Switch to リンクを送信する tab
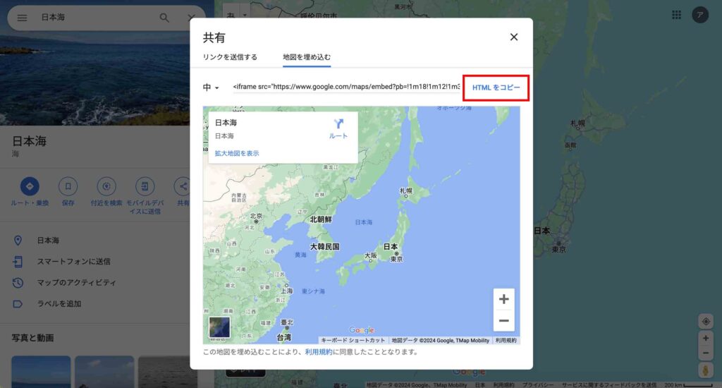Screen dimensions: 722x388 click(230, 57)
